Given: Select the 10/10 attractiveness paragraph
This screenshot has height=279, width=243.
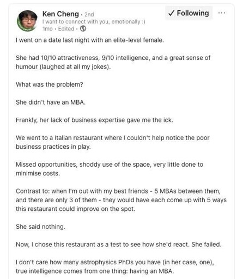Looking at the screenshot, I should tap(113, 62).
